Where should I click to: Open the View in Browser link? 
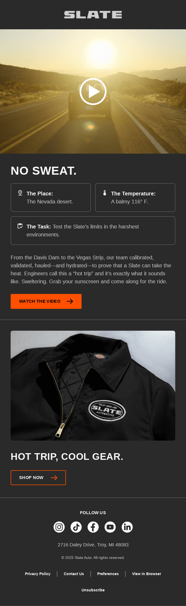pos(147,574)
